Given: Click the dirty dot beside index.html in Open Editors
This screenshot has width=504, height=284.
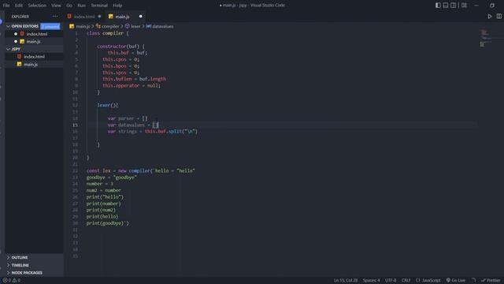Looking at the screenshot, I should (16, 34).
